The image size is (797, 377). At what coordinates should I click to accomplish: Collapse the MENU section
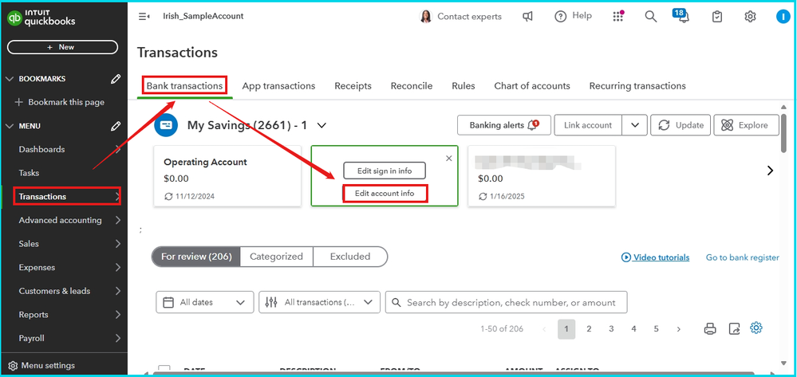[x=10, y=126]
